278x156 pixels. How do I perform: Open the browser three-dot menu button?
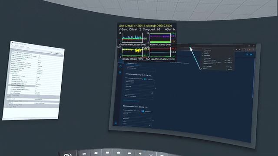point(253,50)
